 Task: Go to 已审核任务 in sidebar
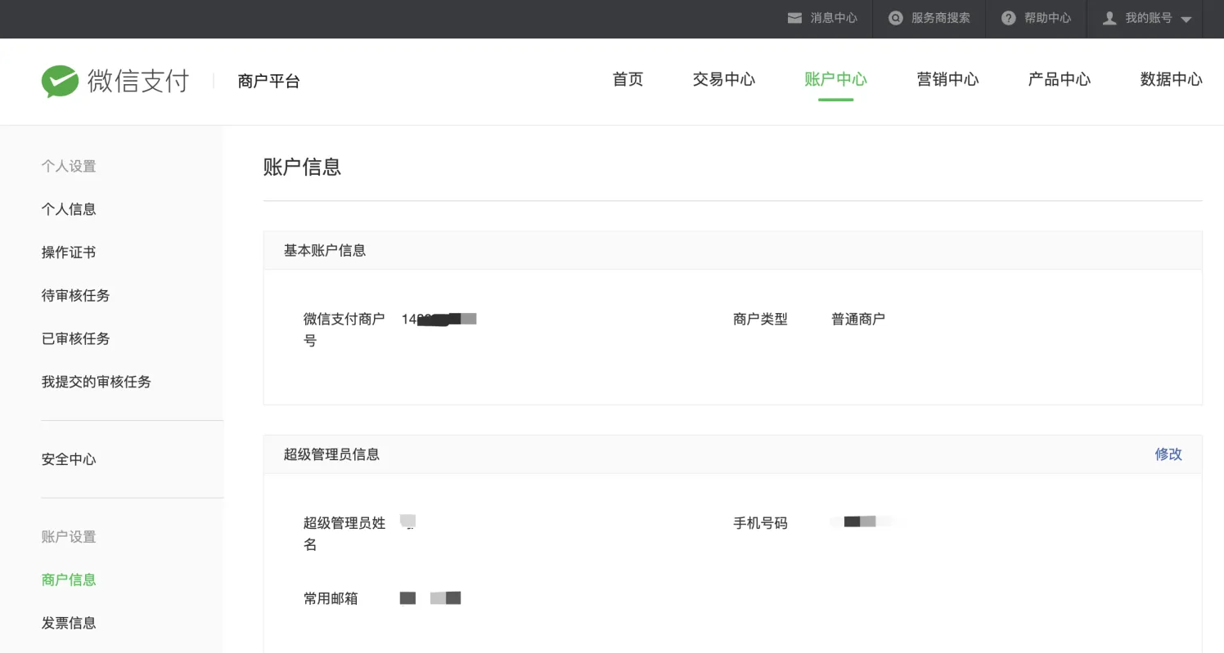[x=75, y=338]
